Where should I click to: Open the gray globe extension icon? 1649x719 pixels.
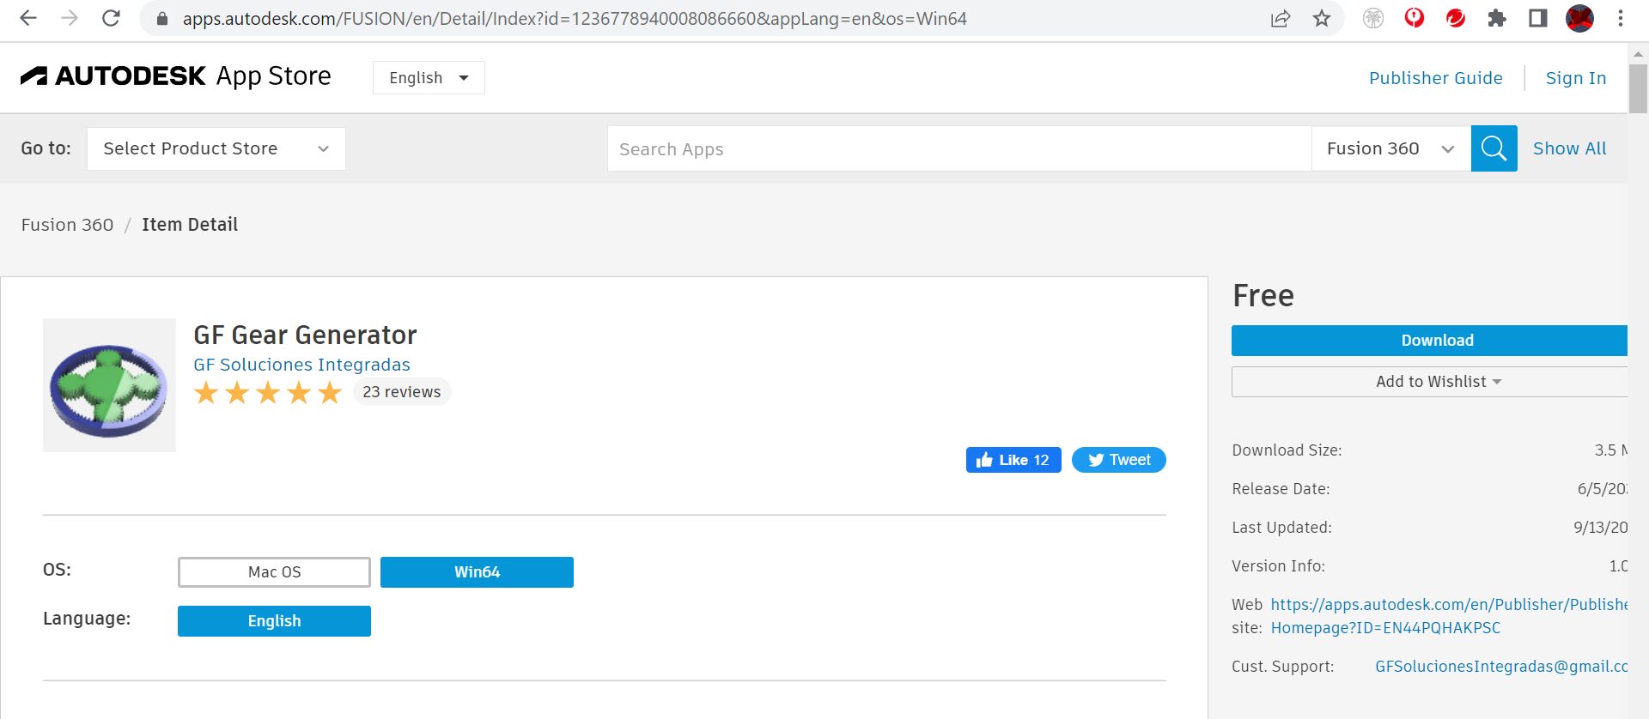click(x=1373, y=18)
